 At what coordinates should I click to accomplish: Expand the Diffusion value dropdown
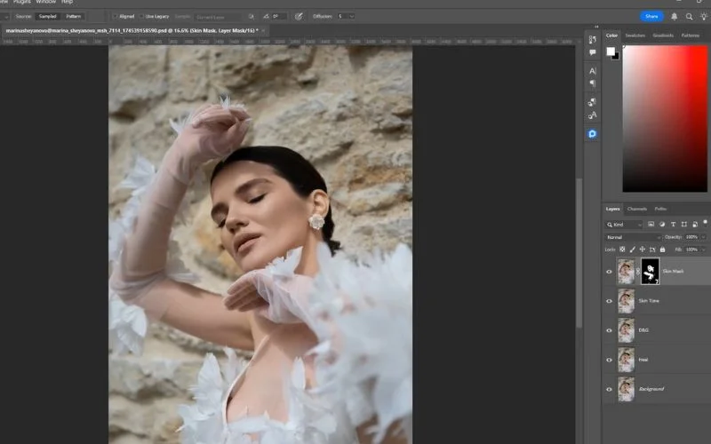click(x=351, y=16)
